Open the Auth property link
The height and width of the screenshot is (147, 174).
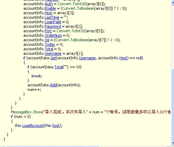[x=49, y=4]
